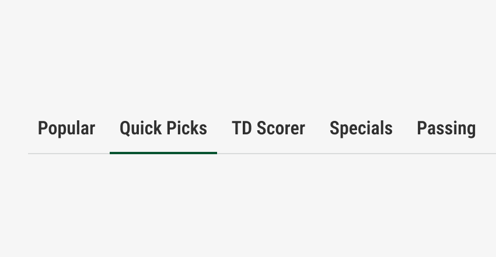Choose Popular from the market tabs
Screen dimensions: 496x257
pos(67,128)
